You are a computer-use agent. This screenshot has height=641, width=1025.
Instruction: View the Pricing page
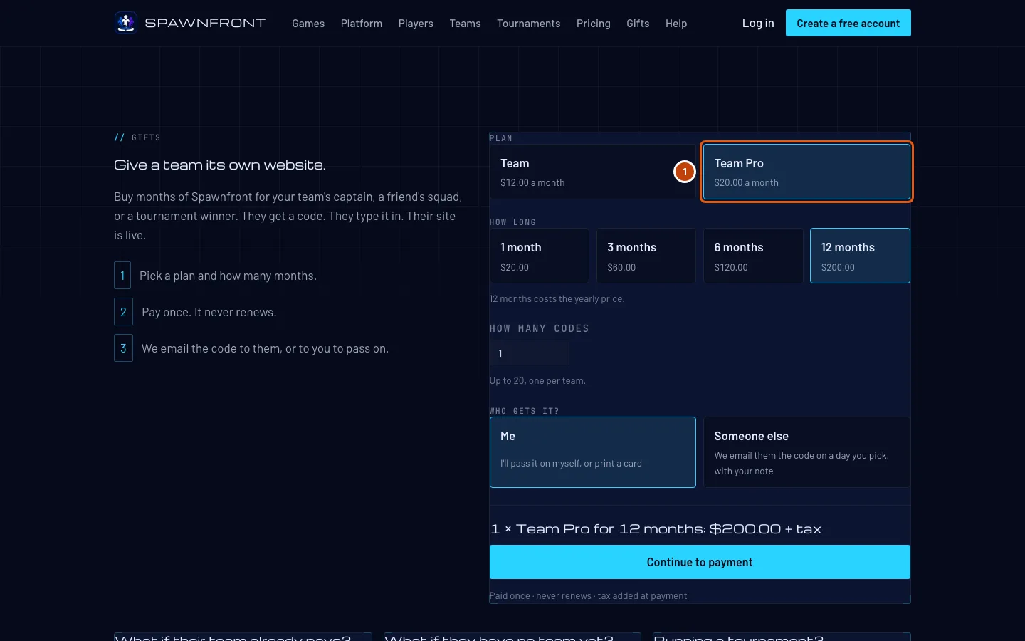tap(594, 24)
